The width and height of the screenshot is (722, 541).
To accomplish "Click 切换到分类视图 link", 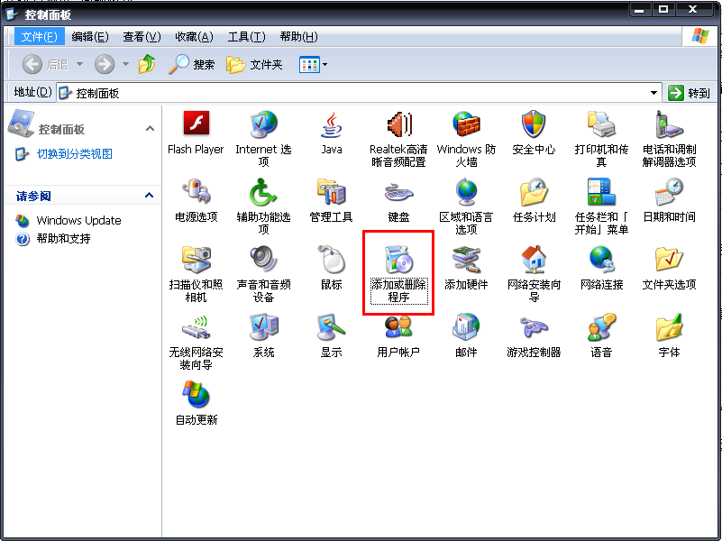I will coord(74,154).
